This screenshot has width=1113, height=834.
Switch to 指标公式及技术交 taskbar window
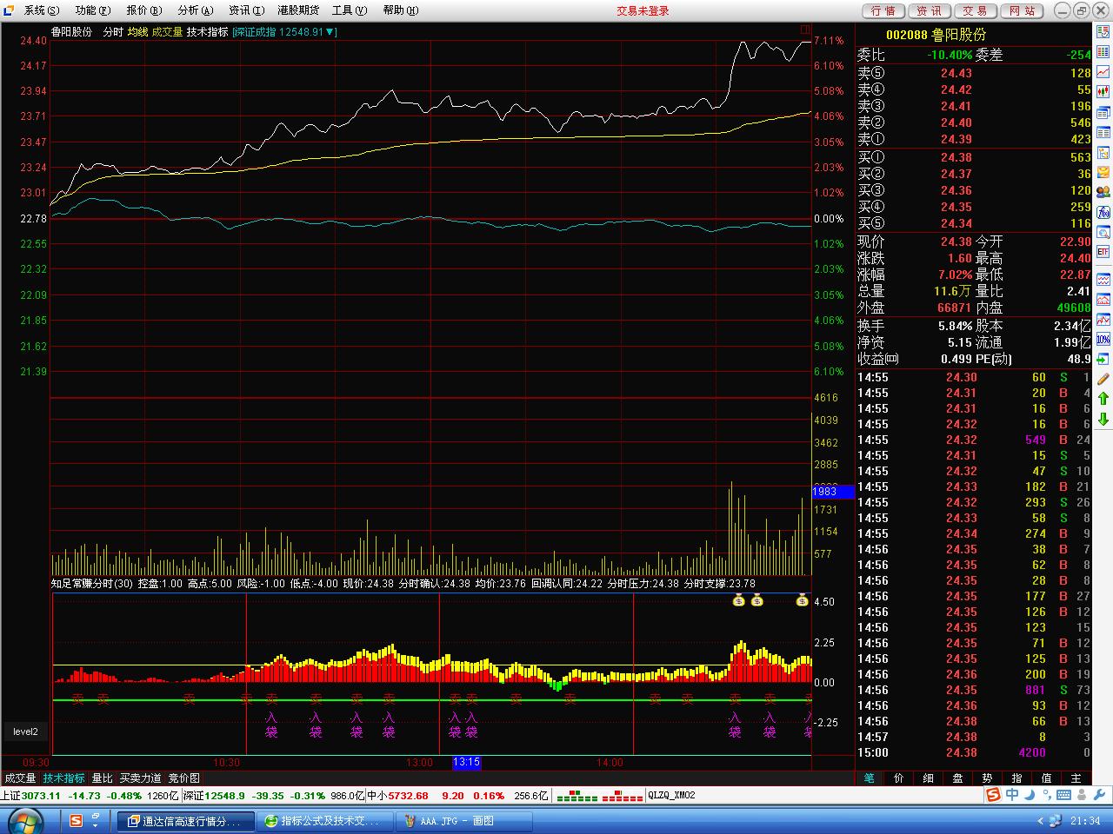[324, 821]
